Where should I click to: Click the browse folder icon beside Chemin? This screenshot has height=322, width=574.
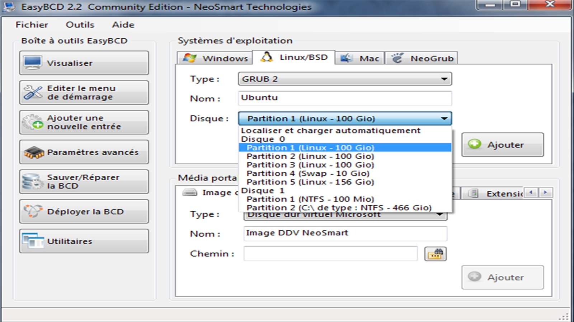(x=435, y=254)
